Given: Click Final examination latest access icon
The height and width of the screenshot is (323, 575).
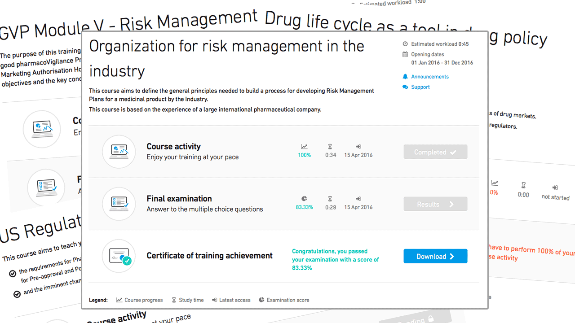Looking at the screenshot, I should click(x=358, y=199).
